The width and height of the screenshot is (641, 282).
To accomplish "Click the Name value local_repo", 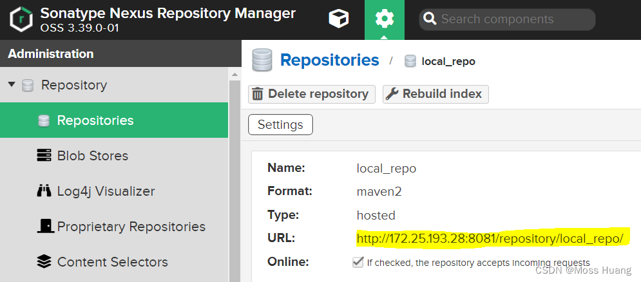I will click(x=387, y=169).
